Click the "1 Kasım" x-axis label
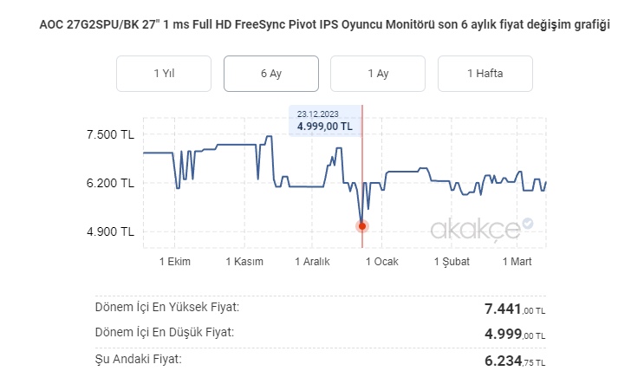631x384 pixels. (x=244, y=262)
